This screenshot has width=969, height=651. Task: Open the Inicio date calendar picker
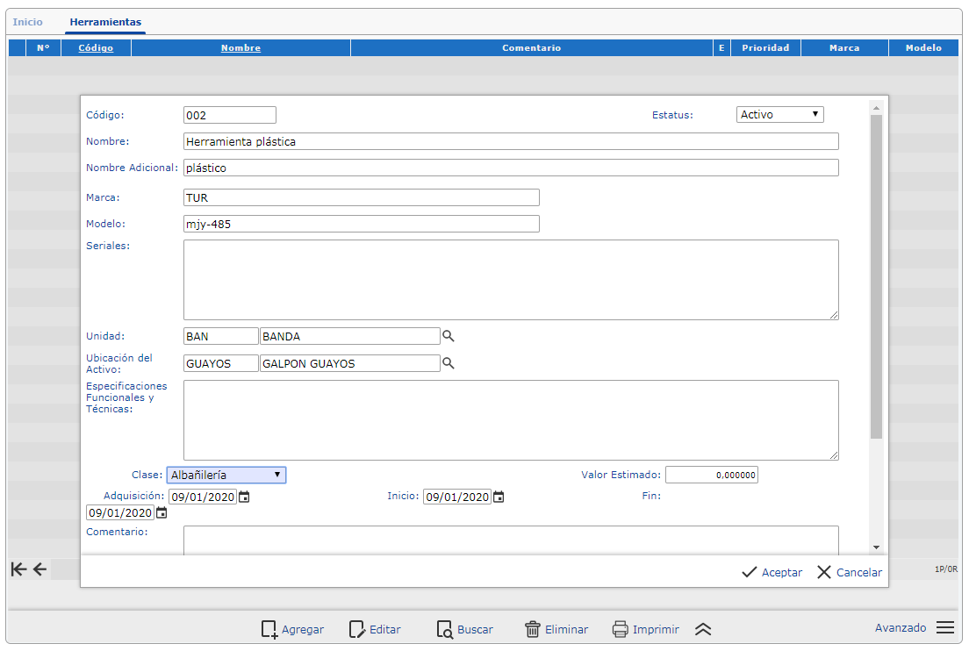pos(499,497)
